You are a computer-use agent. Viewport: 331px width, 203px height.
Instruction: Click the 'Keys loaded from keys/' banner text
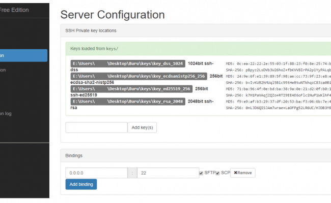pos(94,49)
